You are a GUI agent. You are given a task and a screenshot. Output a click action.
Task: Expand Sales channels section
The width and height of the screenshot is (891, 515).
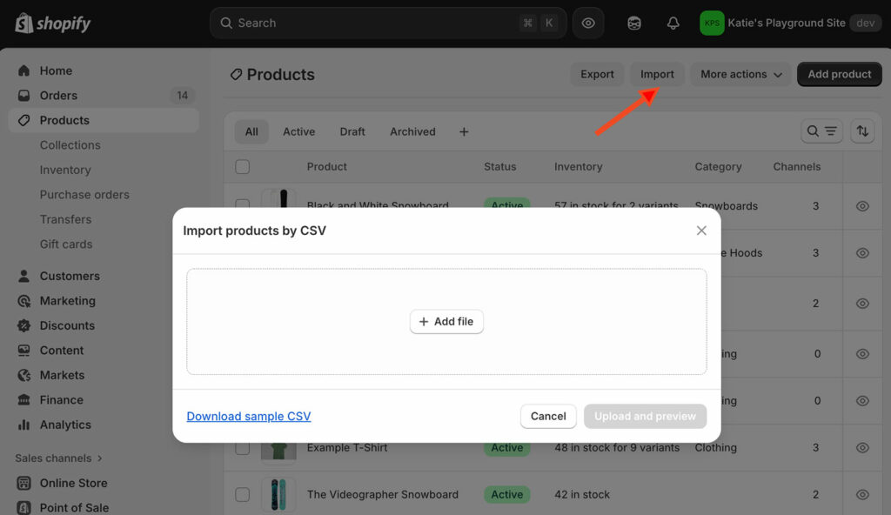coord(59,458)
